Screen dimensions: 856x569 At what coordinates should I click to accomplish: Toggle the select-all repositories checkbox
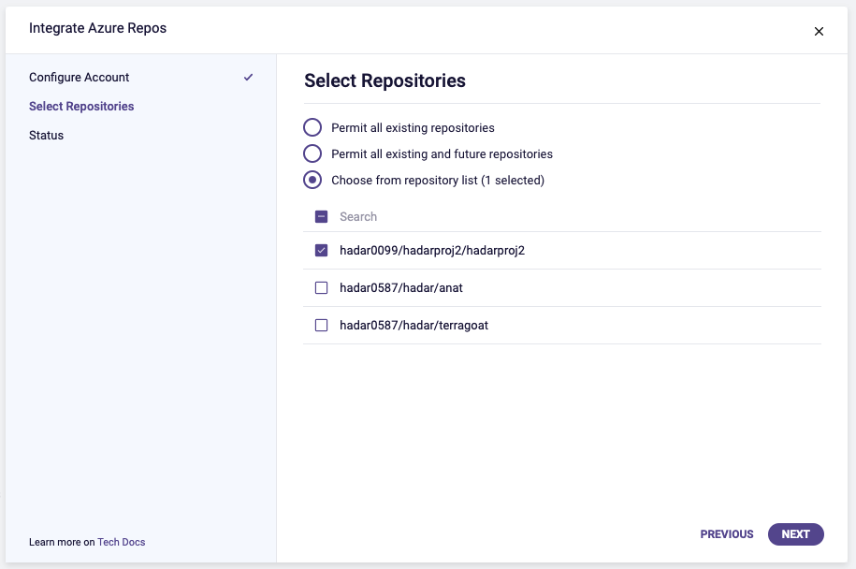coord(322,216)
